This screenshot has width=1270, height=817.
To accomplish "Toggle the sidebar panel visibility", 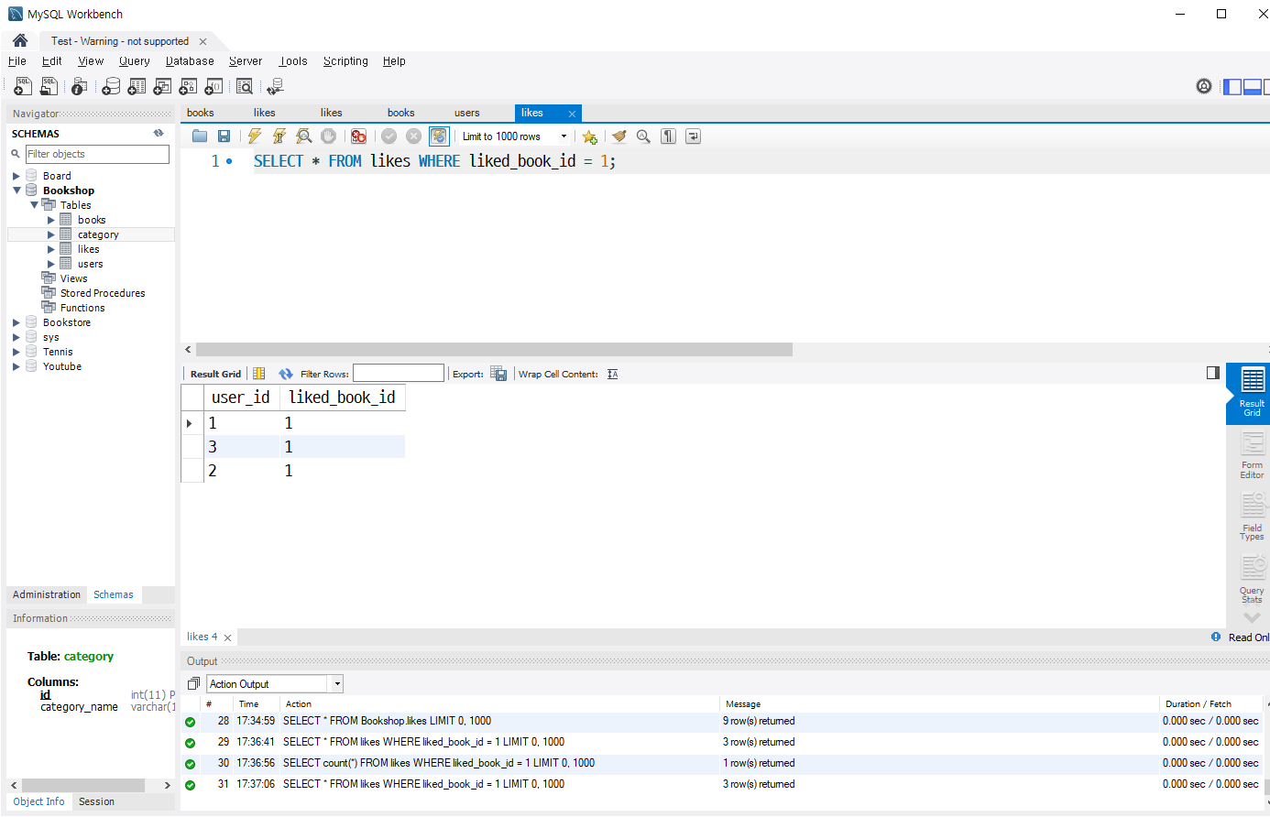I will pyautogui.click(x=1232, y=87).
